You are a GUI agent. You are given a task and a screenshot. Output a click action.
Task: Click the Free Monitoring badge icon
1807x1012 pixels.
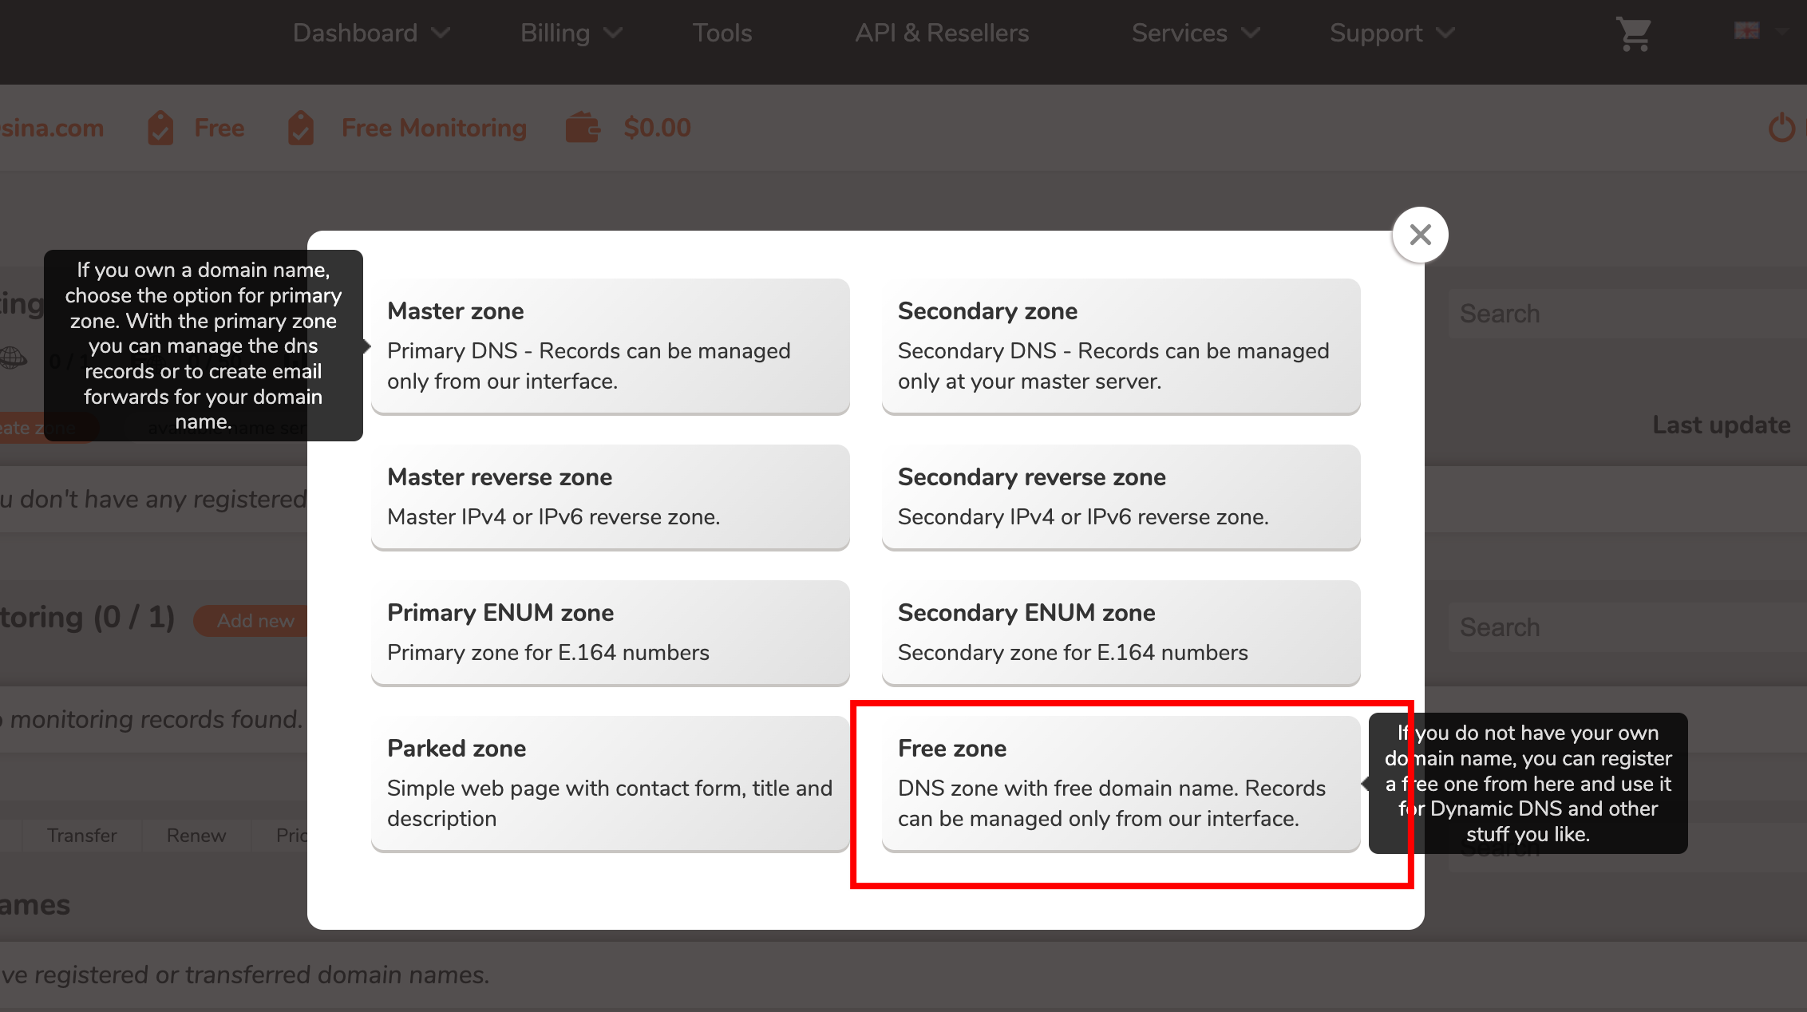click(301, 128)
